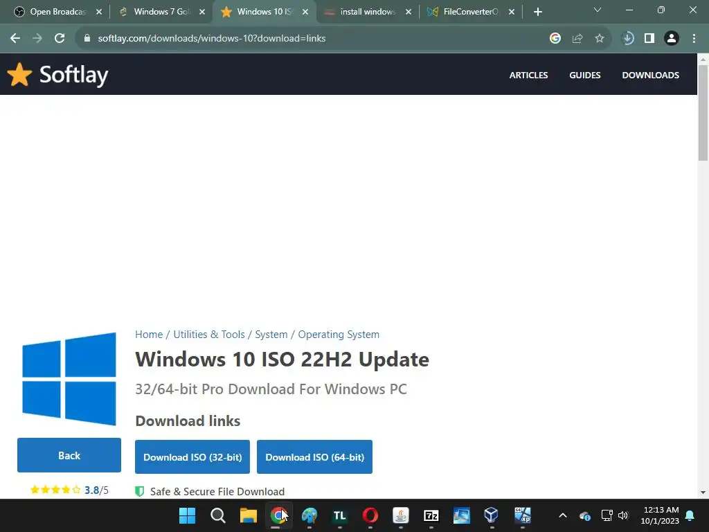Follow the Home breadcrumb link

[149, 335]
